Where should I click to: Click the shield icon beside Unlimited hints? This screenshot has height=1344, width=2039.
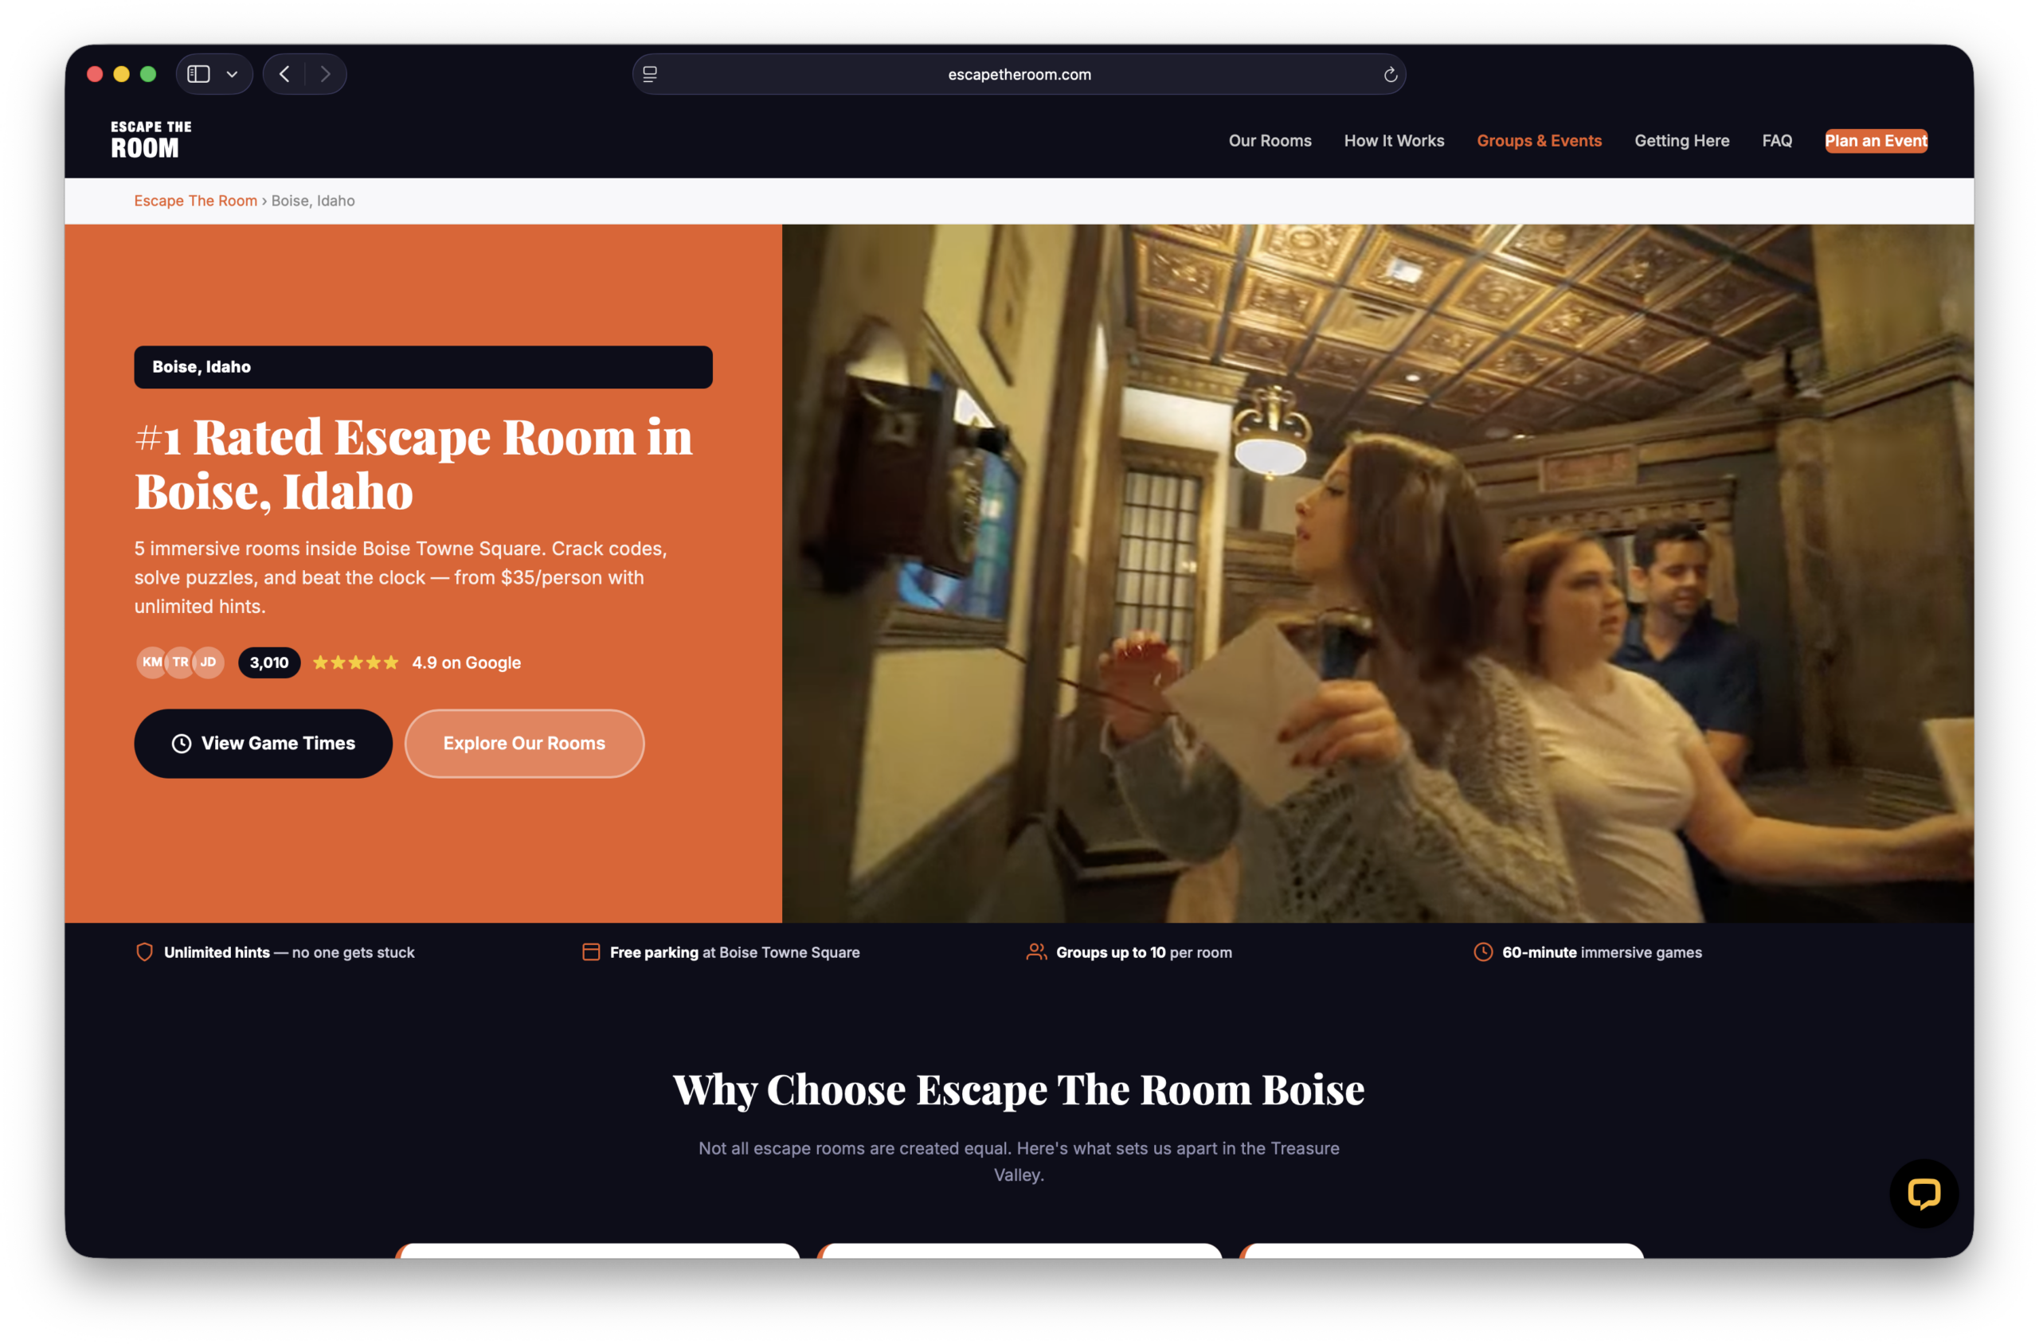click(x=144, y=951)
